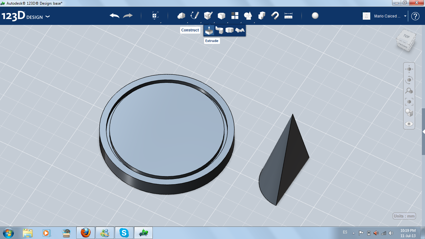
Task: Choose Extrude in the Construct flyout
Action: click(209, 30)
